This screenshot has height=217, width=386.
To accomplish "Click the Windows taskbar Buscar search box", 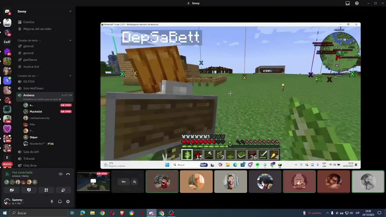I will [x=38, y=213].
